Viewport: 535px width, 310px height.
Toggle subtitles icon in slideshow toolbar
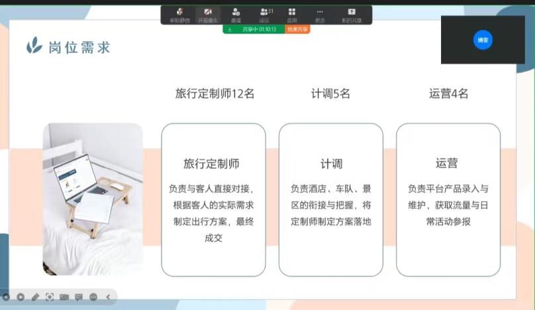(79, 297)
